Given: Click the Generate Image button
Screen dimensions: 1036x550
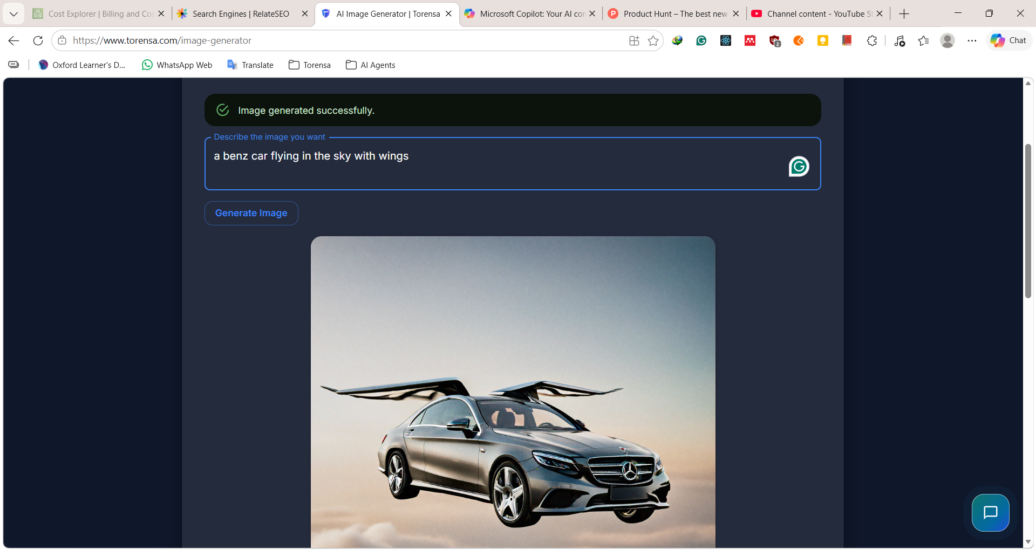Looking at the screenshot, I should tap(251, 213).
